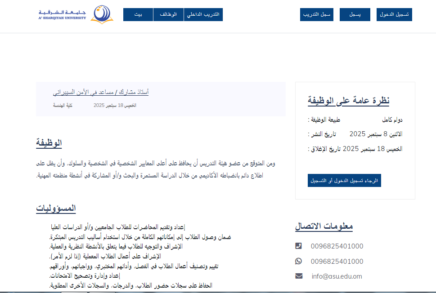The width and height of the screenshot is (436, 293).
Task: Click the الوظيفة section heading
Action: click(x=49, y=143)
